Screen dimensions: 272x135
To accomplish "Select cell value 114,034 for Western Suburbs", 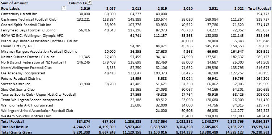I will 212,116.
